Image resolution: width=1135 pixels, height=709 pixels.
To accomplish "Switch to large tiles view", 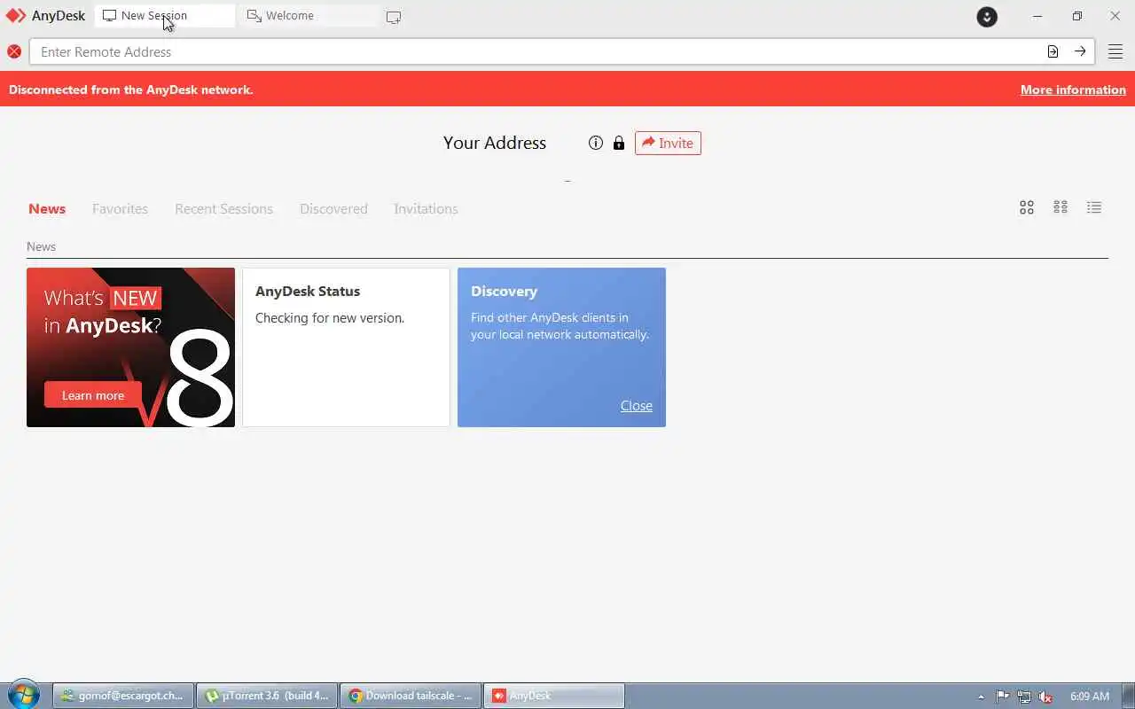I will point(1027,207).
